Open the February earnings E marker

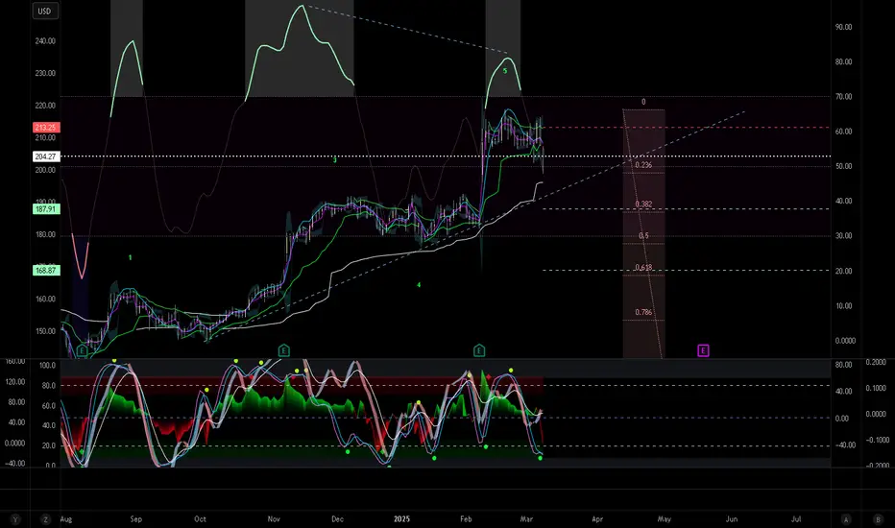(479, 350)
